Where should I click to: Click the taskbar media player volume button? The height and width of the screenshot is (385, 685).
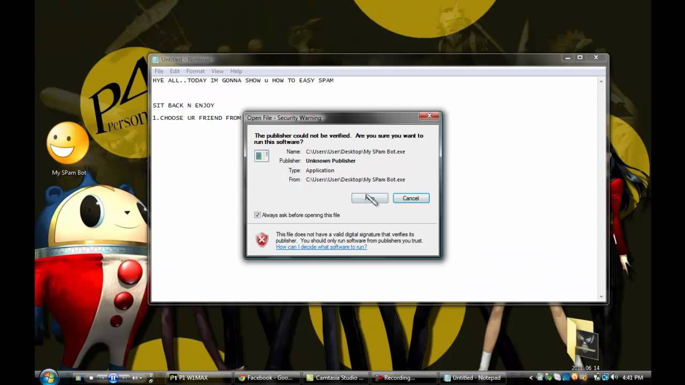134,378
